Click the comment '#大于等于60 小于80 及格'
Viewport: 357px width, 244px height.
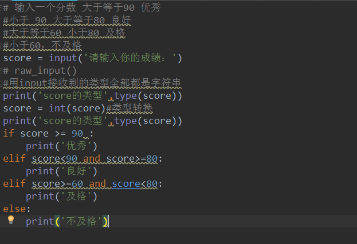pos(64,33)
